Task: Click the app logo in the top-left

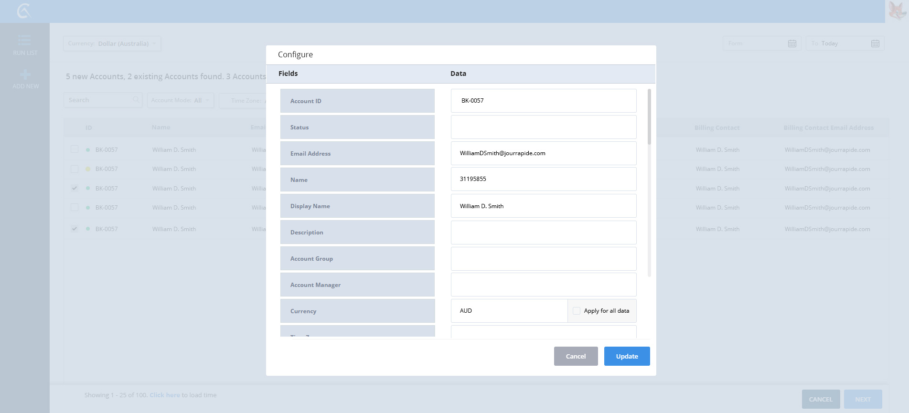Action: 24,11
